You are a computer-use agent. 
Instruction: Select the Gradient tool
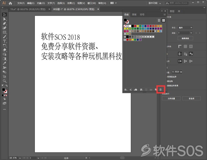coord(4,59)
